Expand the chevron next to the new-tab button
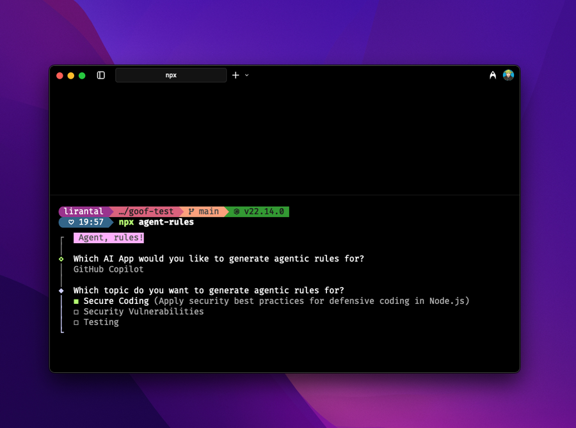 click(247, 75)
